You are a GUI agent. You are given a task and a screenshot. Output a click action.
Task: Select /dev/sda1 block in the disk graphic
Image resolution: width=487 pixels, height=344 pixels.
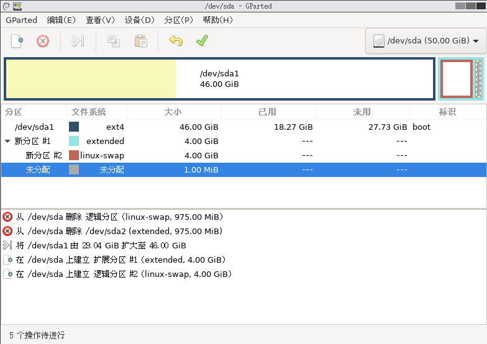(219, 79)
